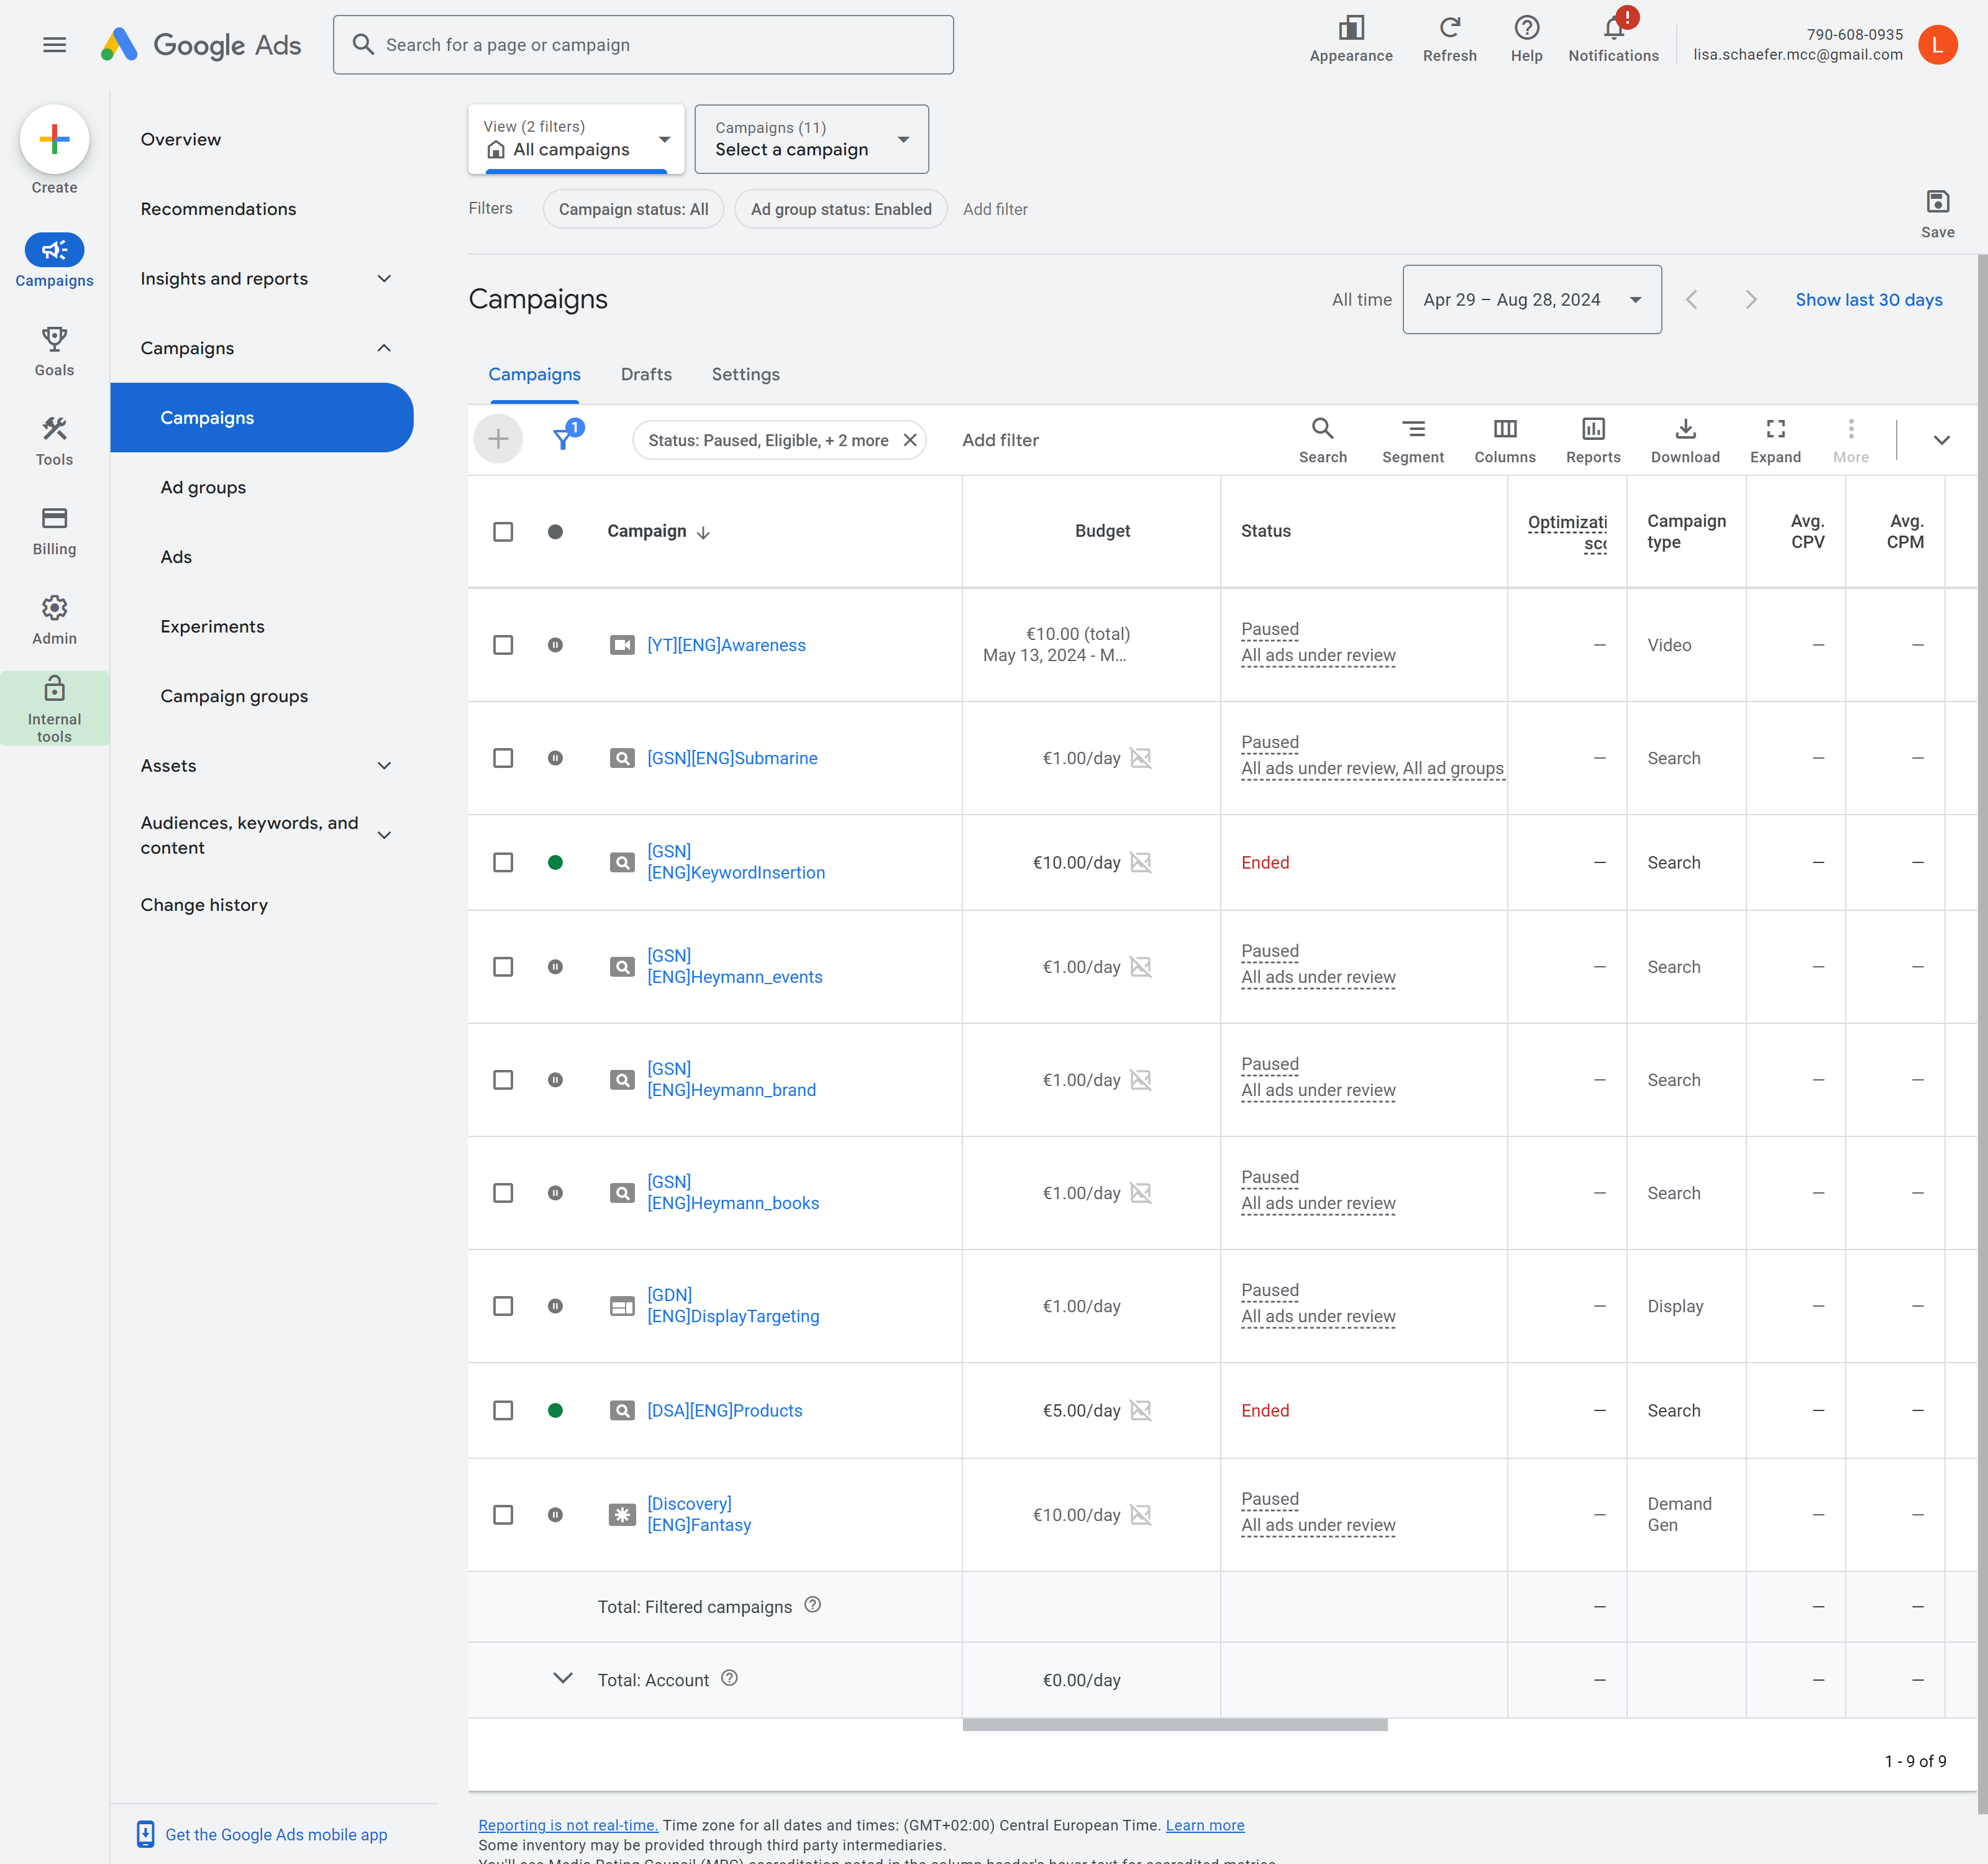Click the Create plus button
The height and width of the screenshot is (1864, 1988).
(x=54, y=139)
